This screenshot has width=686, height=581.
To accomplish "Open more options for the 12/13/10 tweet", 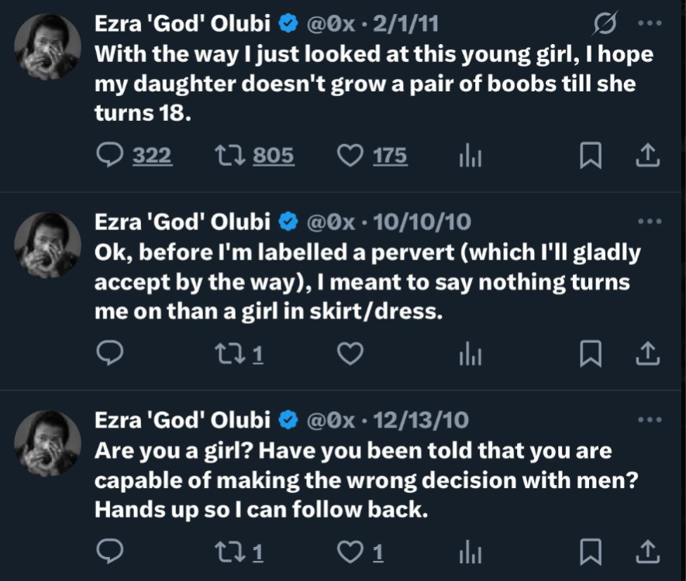I will click(x=648, y=420).
